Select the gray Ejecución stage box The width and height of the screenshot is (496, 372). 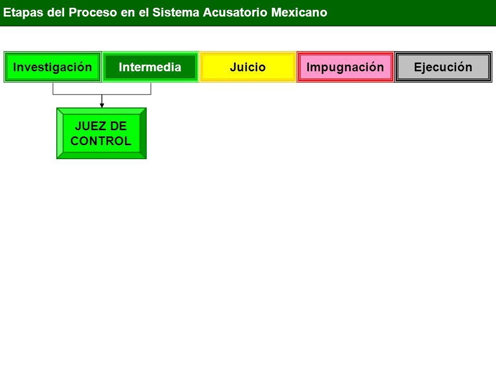(443, 67)
